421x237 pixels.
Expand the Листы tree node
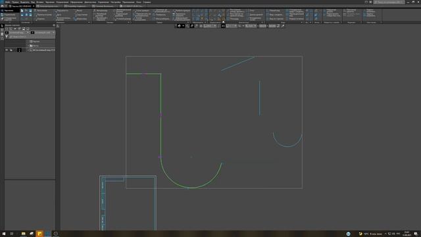tap(28, 45)
